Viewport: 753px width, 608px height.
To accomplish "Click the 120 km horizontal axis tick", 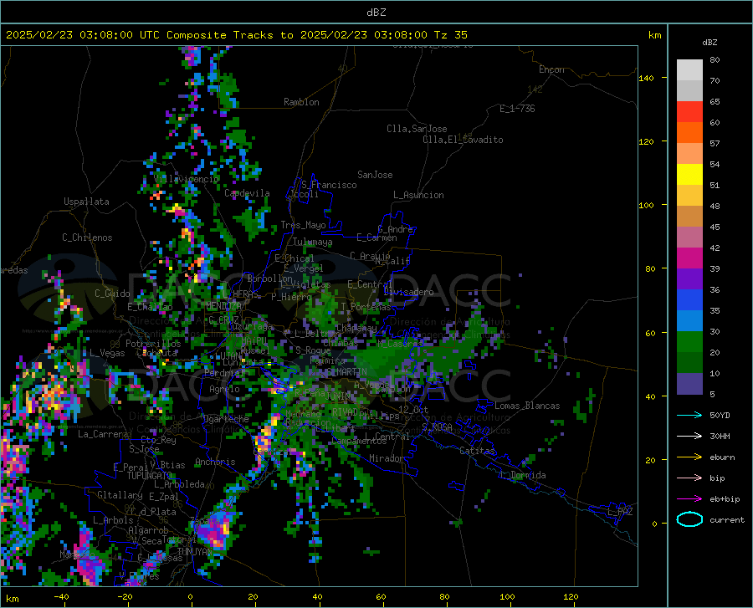I will pos(571,596).
